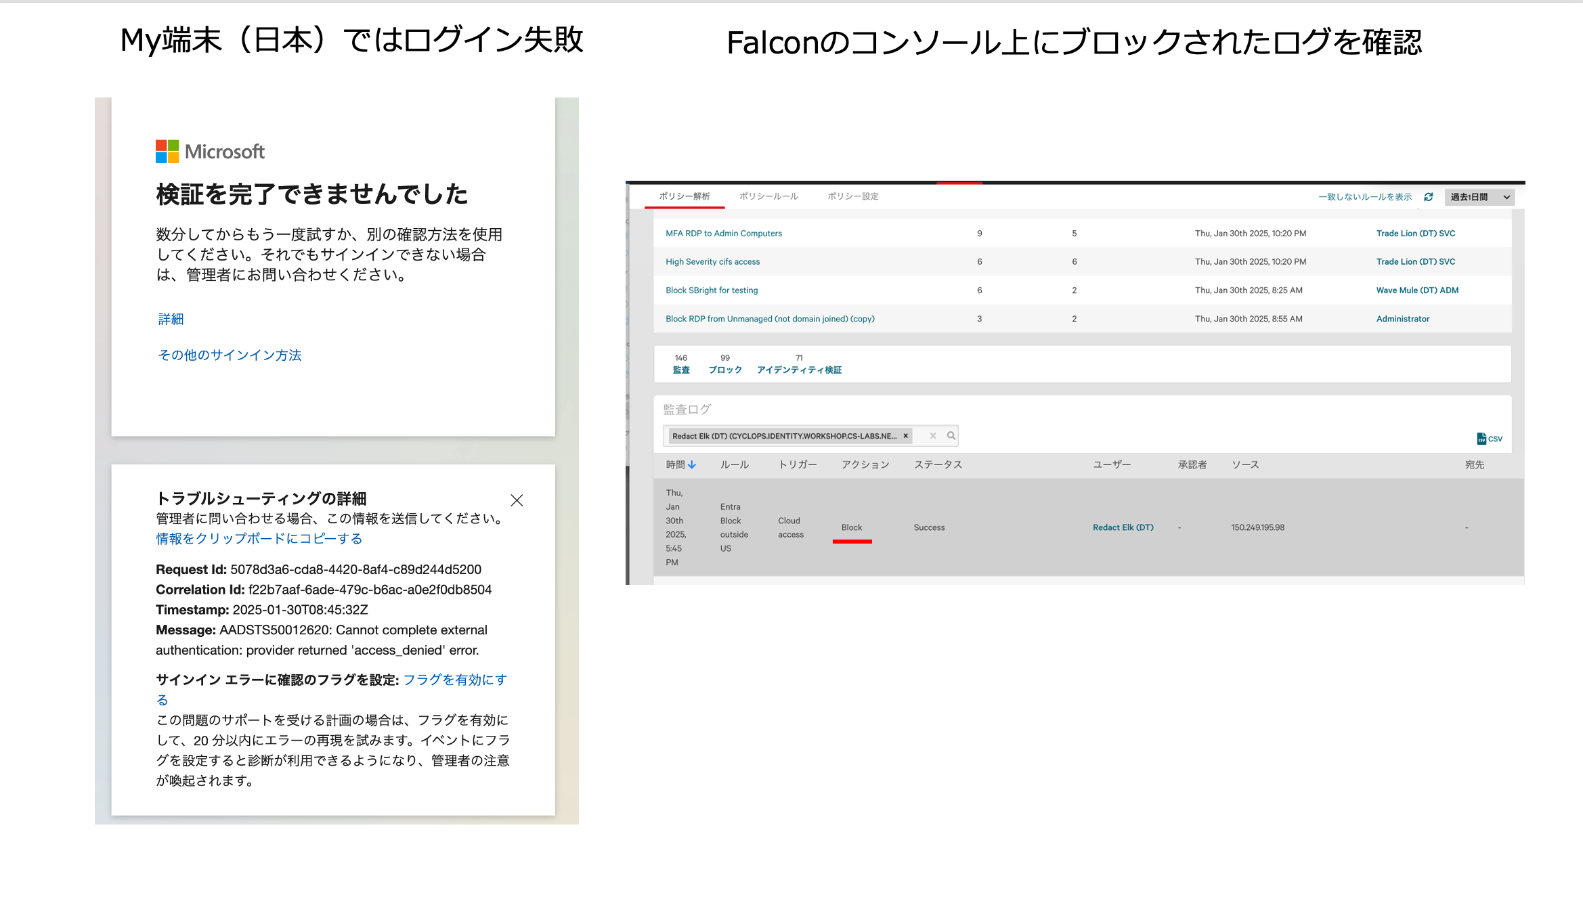Image resolution: width=1583 pixels, height=899 pixels.
Task: Click 検証を完了できませんでした heading
Action: (312, 194)
